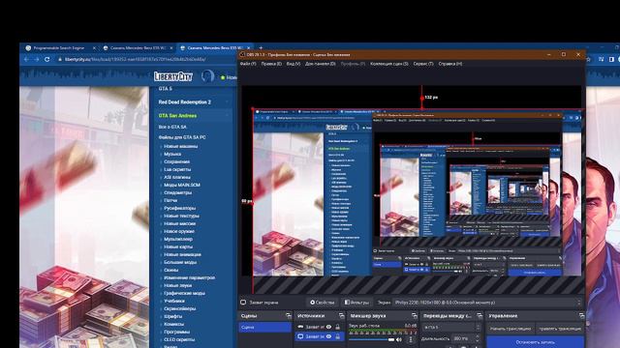
Task: Click the Фильтры filters button
Action: pyautogui.click(x=356, y=303)
